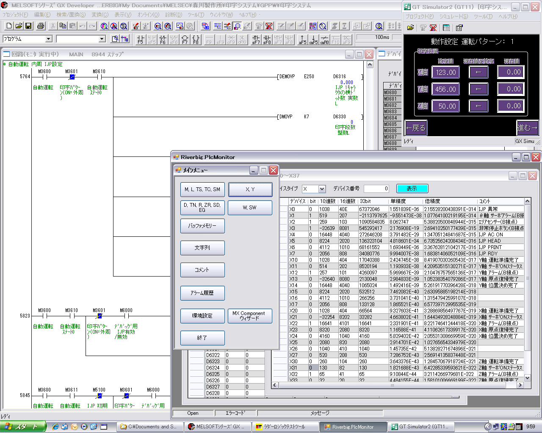Insert an application instruction with the F8 symbol
Viewport: 542px width, 433px height.
196,39
